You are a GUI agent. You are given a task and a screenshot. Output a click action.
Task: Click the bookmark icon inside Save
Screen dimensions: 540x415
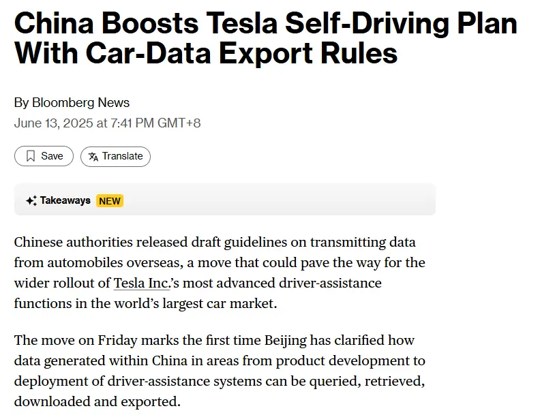coord(31,156)
